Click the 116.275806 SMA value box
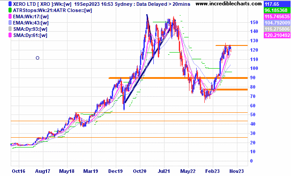This screenshot has width=291, height=176. [277, 29]
